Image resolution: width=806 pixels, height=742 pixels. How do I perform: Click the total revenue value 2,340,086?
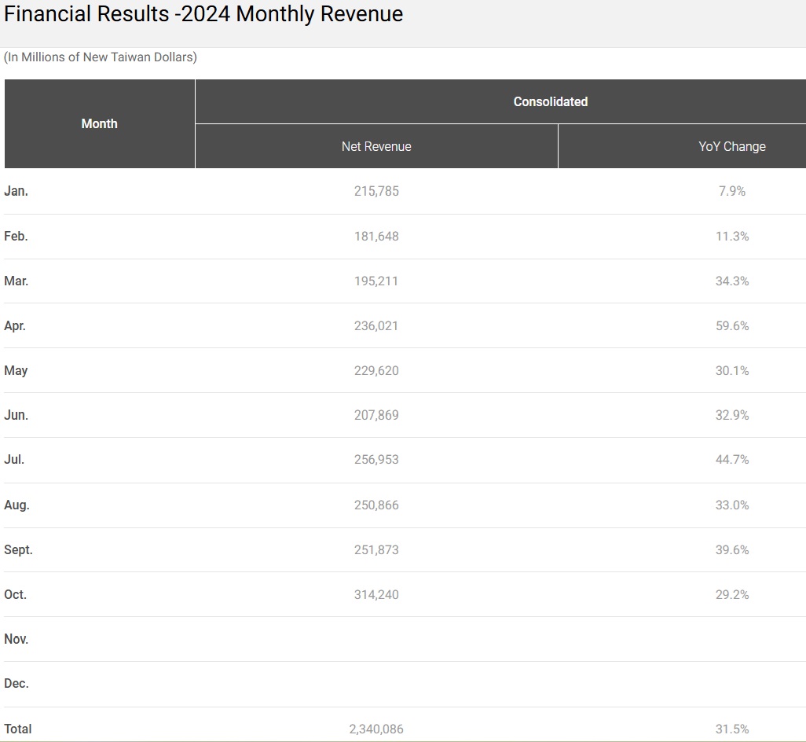376,729
